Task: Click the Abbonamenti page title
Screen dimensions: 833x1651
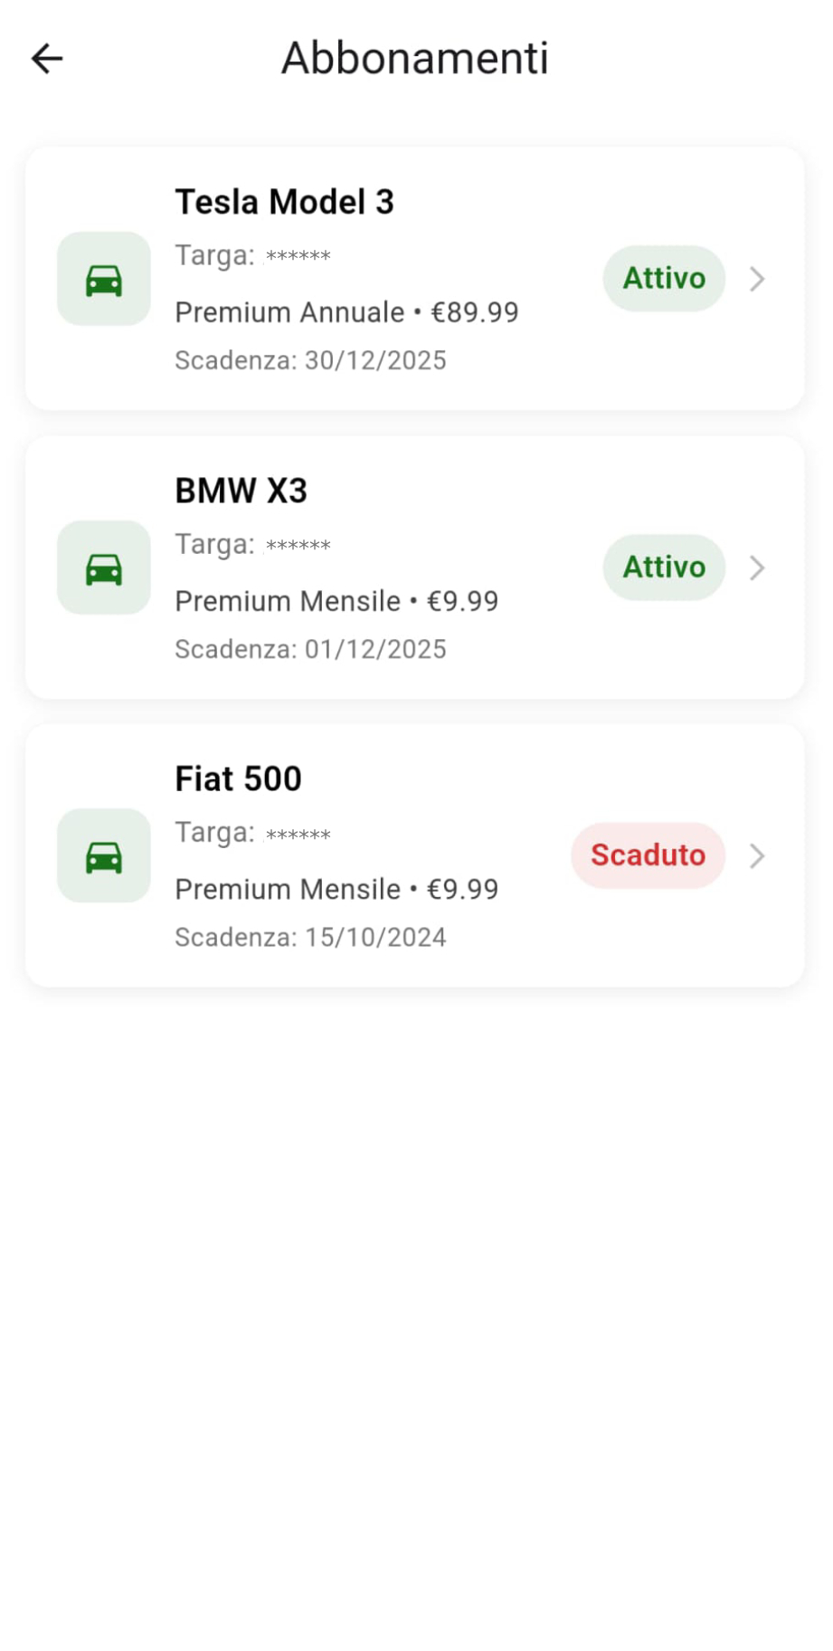Action: tap(415, 59)
